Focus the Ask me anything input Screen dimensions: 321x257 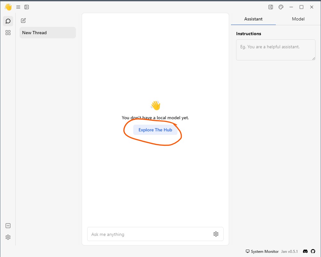point(149,234)
